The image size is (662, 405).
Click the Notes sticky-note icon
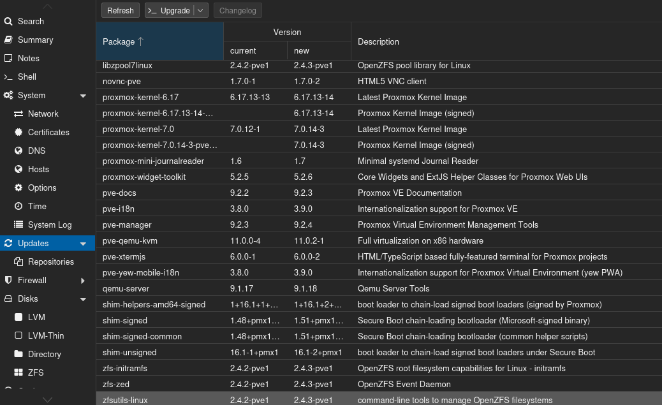tap(8, 58)
